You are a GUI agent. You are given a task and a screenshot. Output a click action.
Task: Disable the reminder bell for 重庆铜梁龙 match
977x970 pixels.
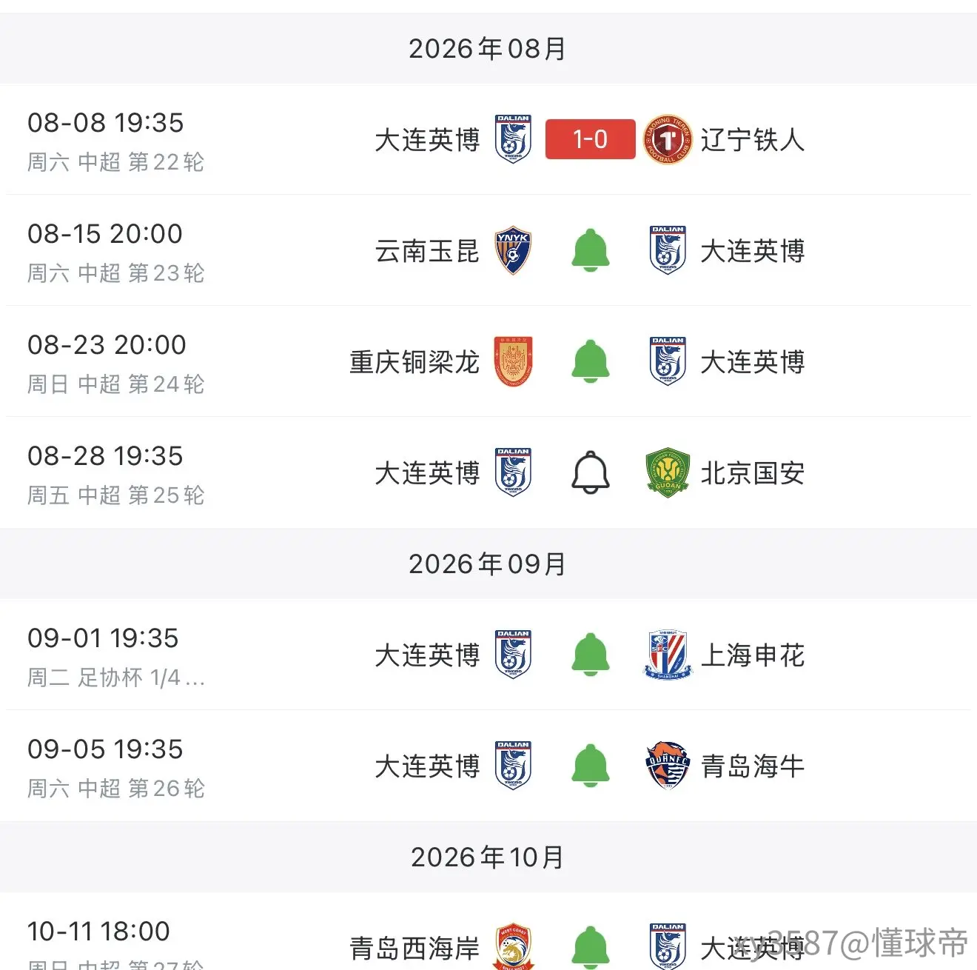[x=591, y=361]
